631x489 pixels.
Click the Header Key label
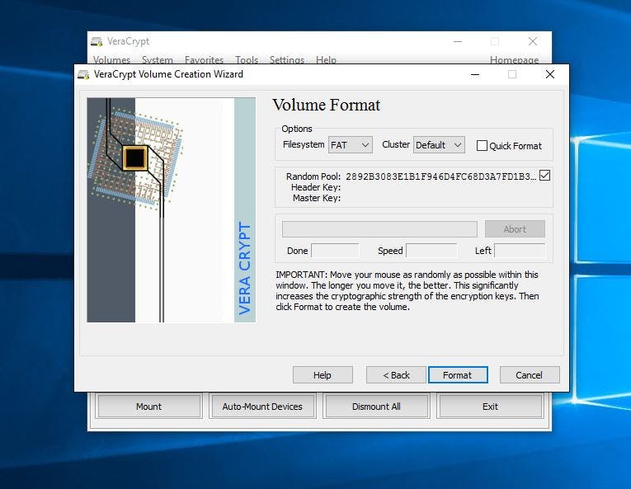[316, 187]
